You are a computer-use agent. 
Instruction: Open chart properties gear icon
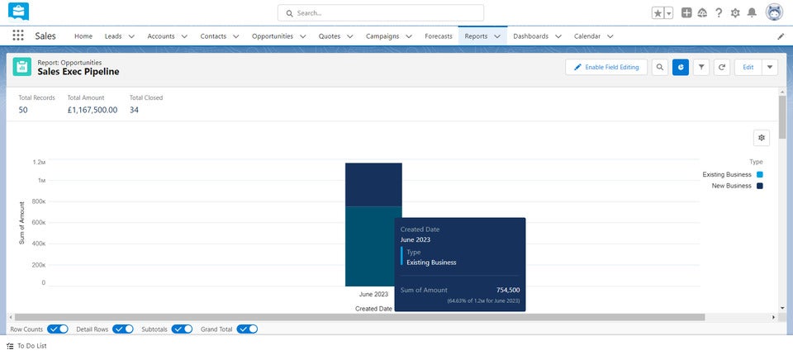click(x=762, y=138)
